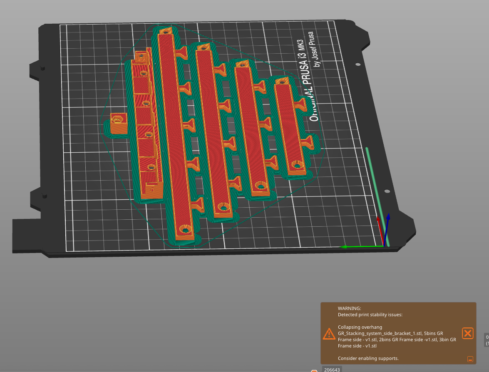
Task: Click the orange warning triangle icon
Action: pyautogui.click(x=329, y=334)
